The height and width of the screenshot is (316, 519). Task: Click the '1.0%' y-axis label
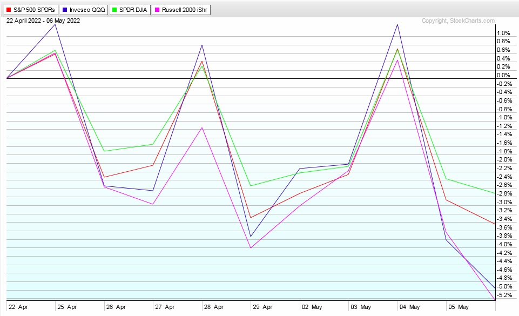(503, 33)
